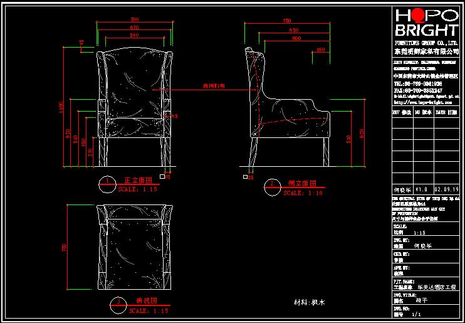Select the "DATE 日期" revision table header
Viewport: 465px width, 323px height.
[446, 112]
